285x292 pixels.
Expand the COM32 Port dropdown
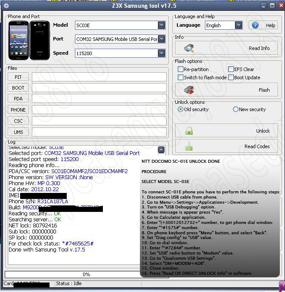[161, 39]
